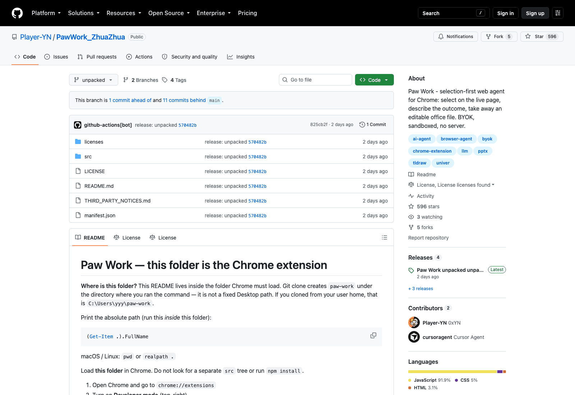The height and width of the screenshot is (395, 575).
Task: Expand the Solutions menu
Action: tap(84, 13)
